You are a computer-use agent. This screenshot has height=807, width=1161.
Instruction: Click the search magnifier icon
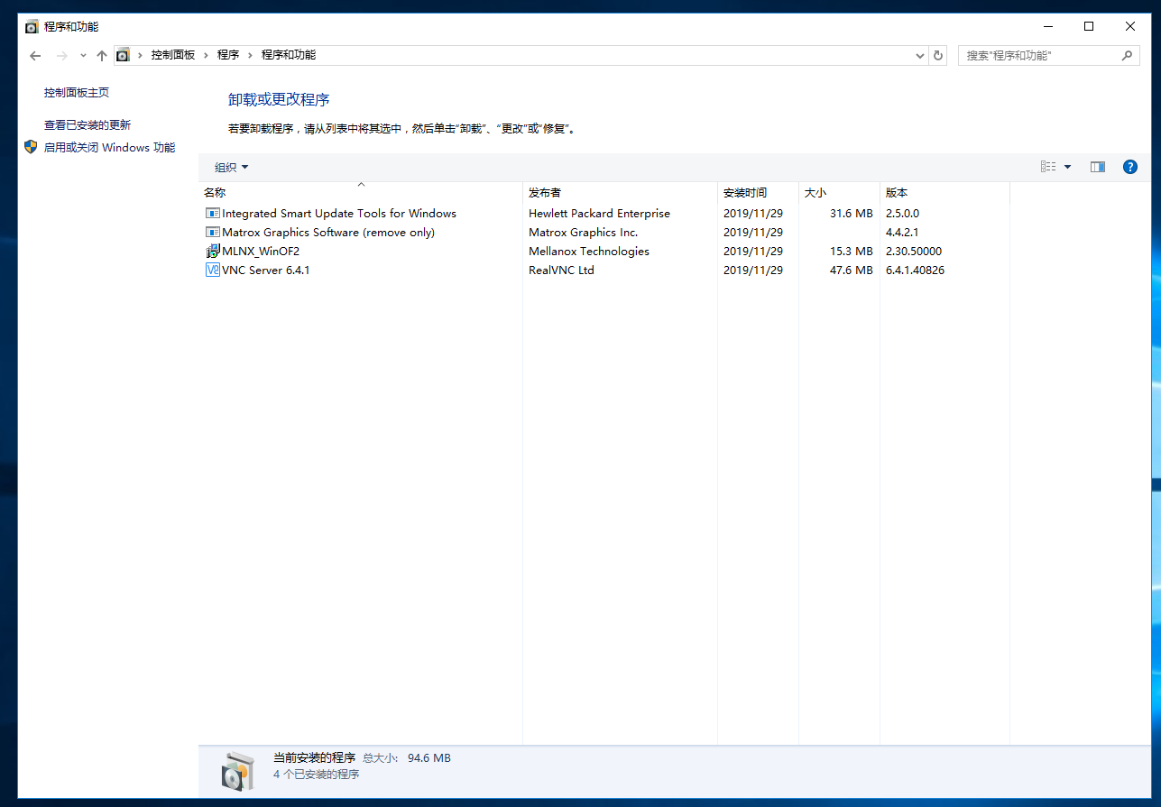1128,56
